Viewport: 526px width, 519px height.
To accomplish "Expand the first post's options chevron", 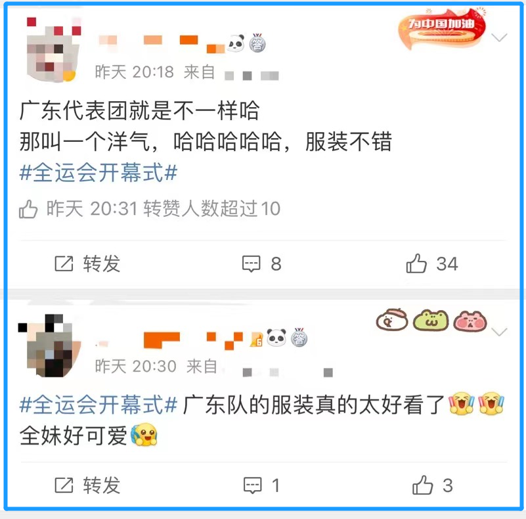I will pos(499,37).
